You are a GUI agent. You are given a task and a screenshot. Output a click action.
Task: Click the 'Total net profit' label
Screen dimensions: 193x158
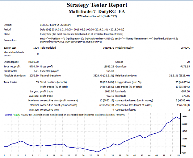12,67
